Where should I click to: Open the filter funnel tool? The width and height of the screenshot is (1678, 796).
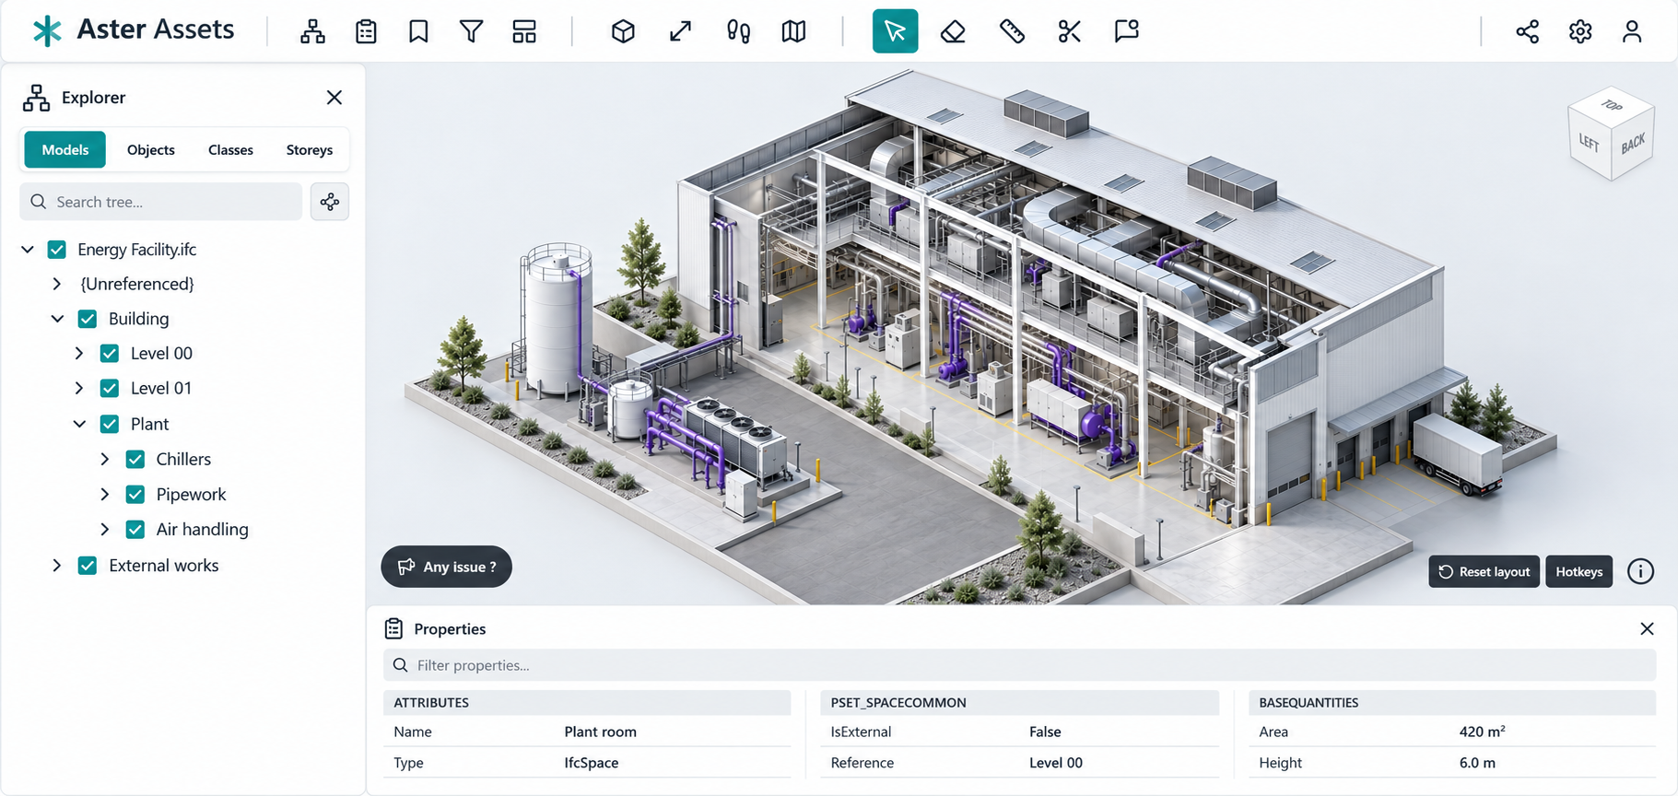471,31
